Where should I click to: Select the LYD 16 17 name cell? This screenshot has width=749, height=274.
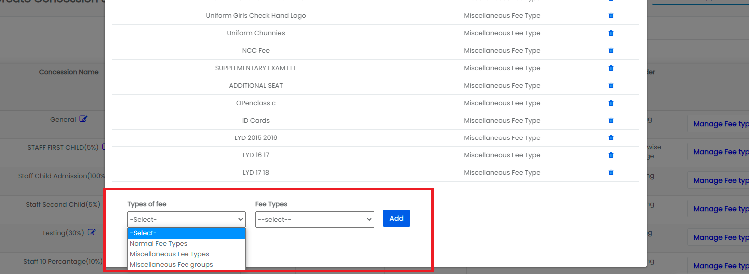[x=256, y=155]
